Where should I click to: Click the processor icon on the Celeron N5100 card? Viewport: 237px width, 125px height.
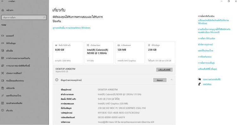tap(88, 45)
